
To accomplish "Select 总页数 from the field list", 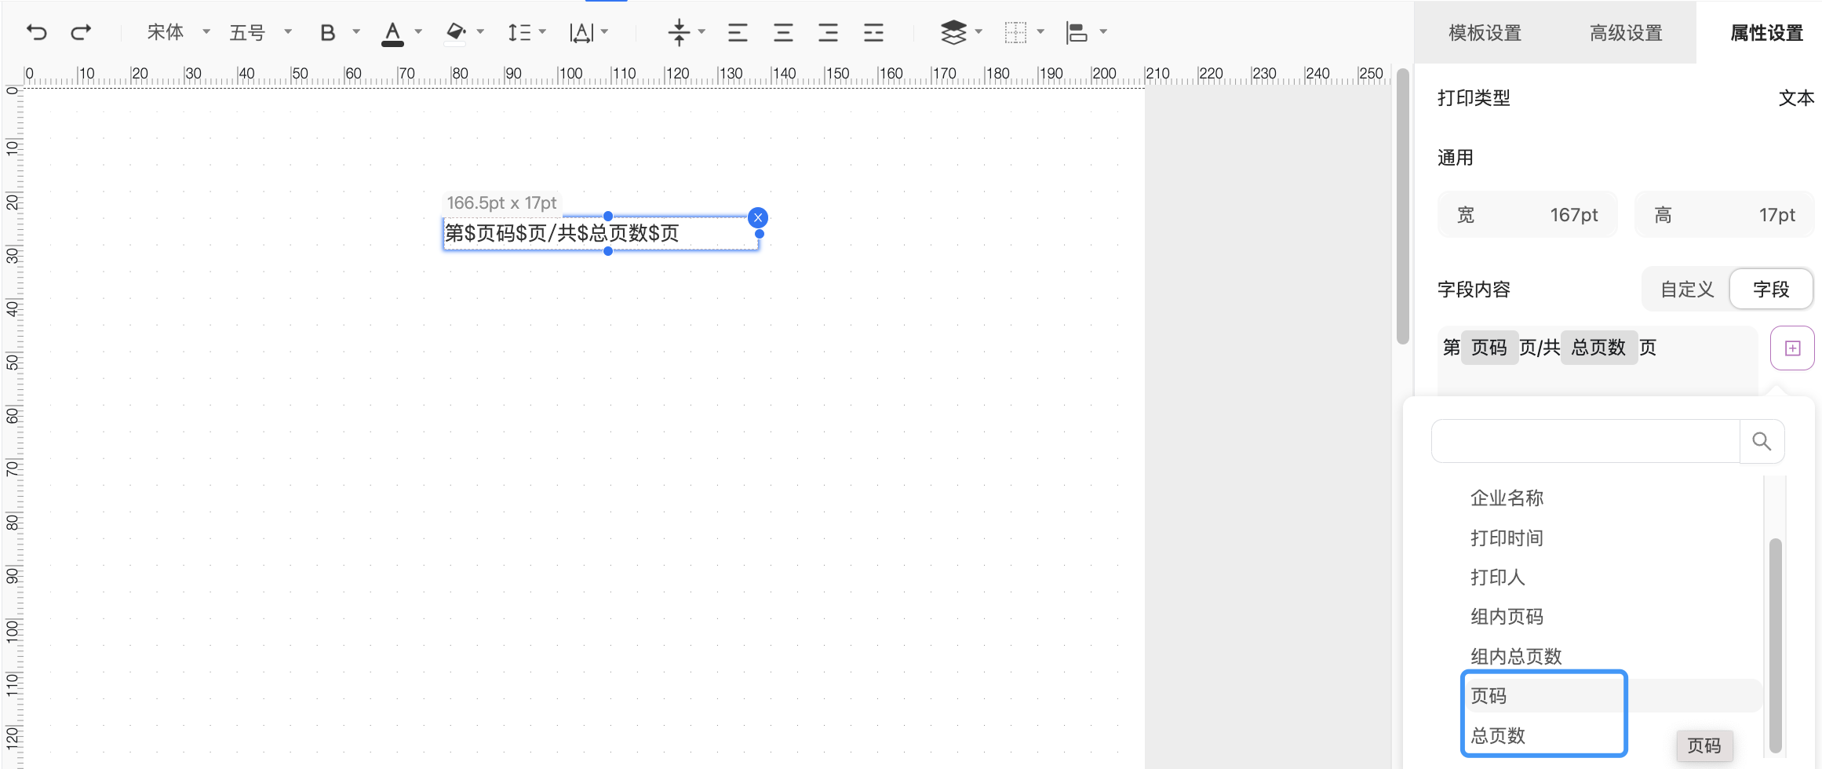I will pos(1498,735).
